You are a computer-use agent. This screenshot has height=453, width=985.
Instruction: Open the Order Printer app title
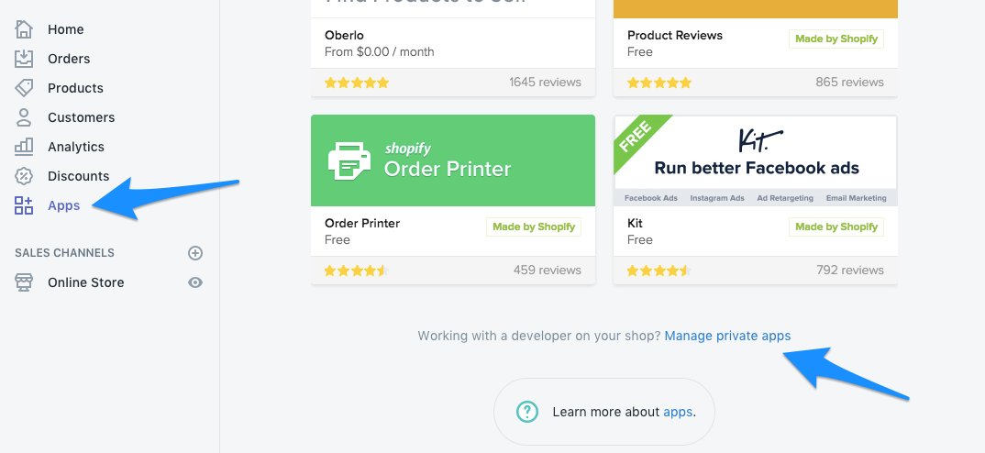click(362, 223)
